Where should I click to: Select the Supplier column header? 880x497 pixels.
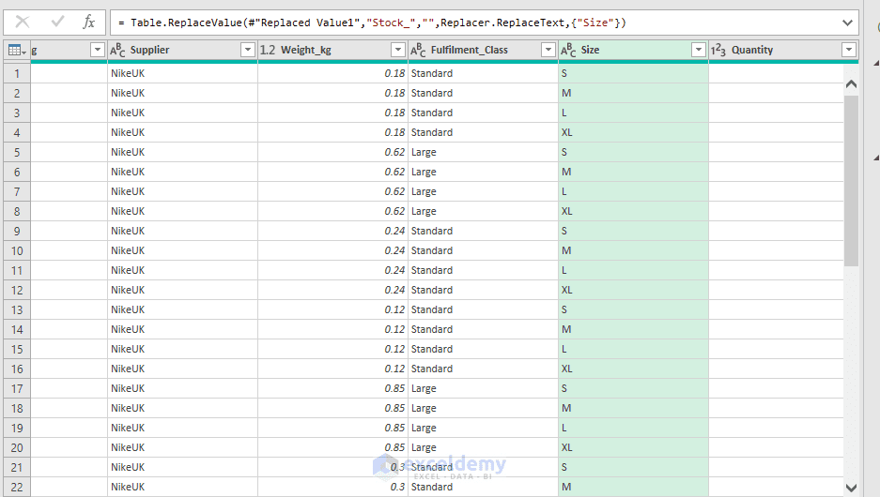182,51
